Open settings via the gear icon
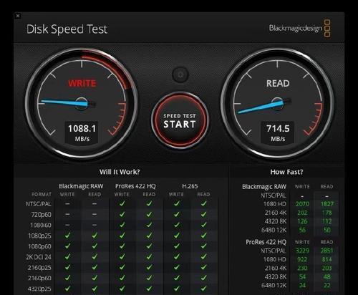The width and height of the screenshot is (358, 295). pos(180,75)
